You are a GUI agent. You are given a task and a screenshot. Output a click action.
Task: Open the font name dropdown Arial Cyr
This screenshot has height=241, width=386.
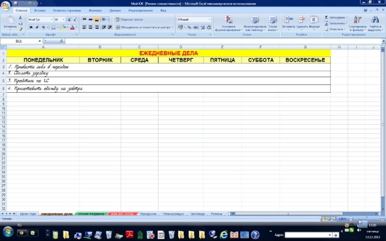tap(41, 20)
